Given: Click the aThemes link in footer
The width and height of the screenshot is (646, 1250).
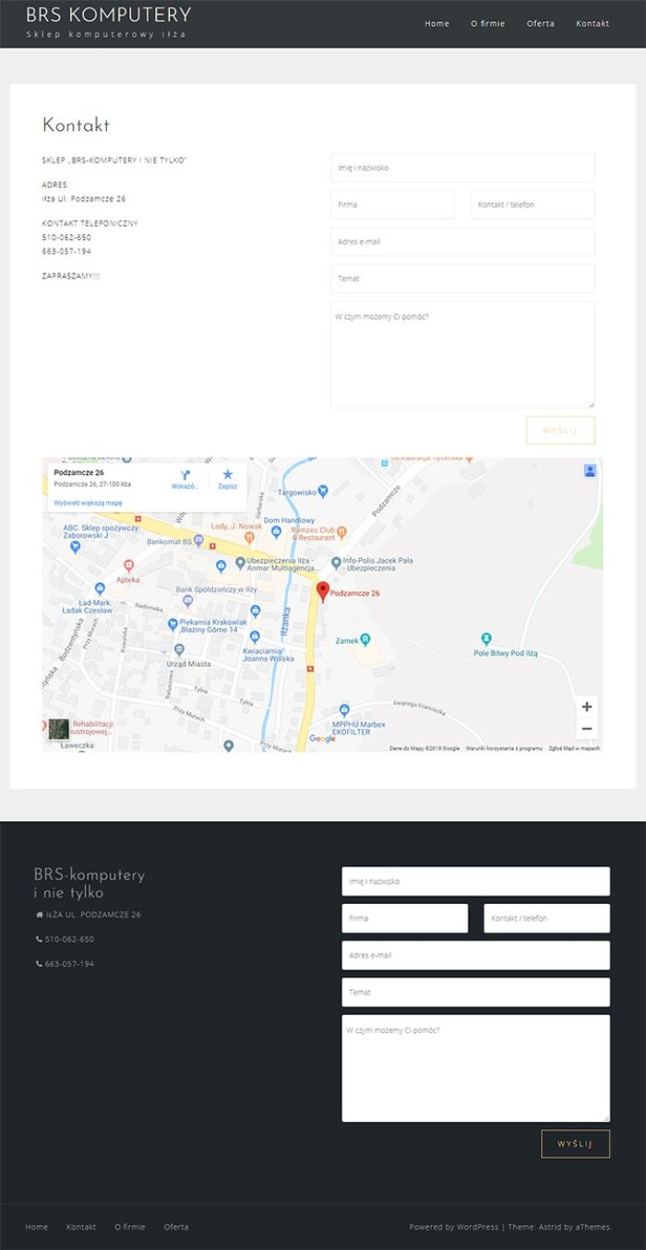Looking at the screenshot, I should pyautogui.click(x=592, y=1227).
